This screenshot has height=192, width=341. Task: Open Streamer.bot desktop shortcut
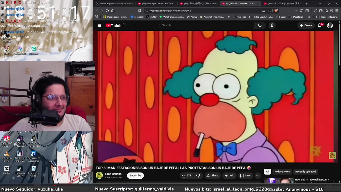(x=20, y=50)
